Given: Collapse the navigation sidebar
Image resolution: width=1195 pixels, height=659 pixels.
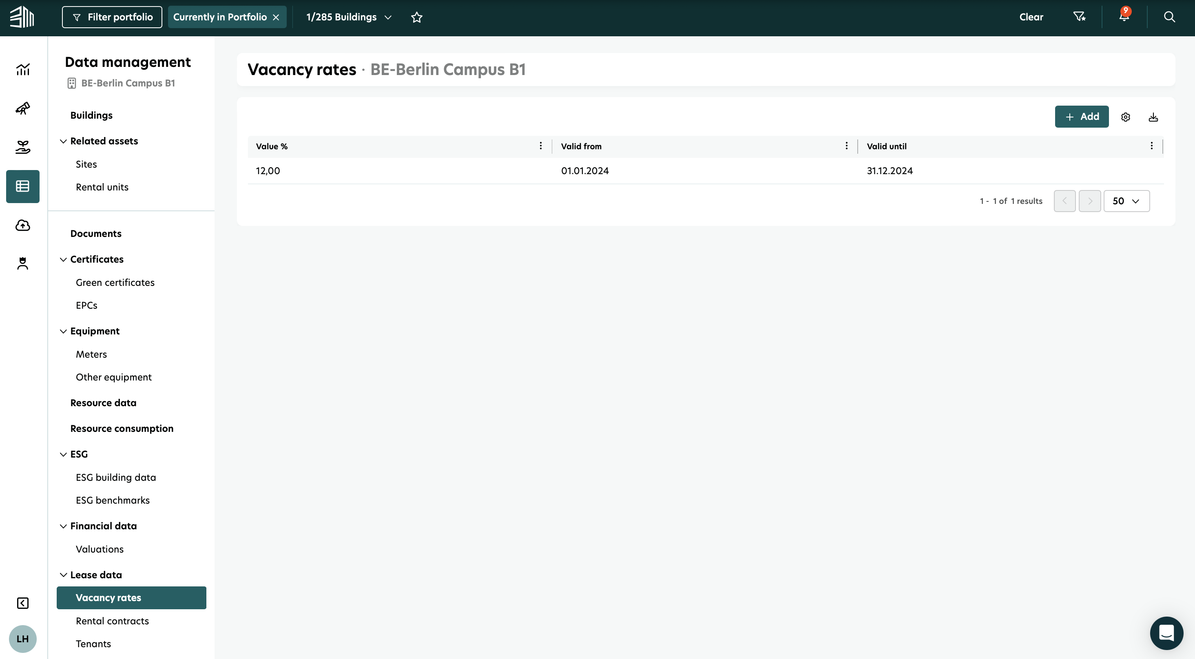Looking at the screenshot, I should pyautogui.click(x=22, y=603).
